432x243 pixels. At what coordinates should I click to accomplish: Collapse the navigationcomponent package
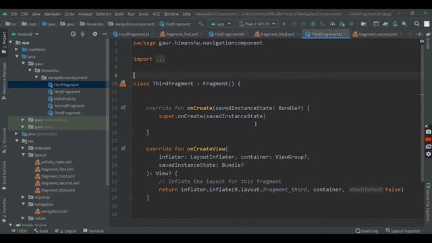36,78
